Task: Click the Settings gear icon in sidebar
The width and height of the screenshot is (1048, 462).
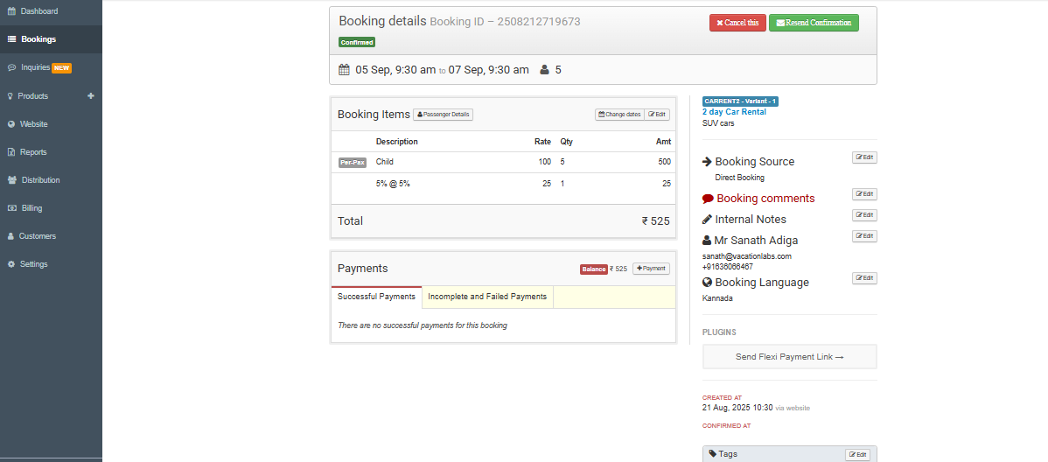Action: [11, 264]
